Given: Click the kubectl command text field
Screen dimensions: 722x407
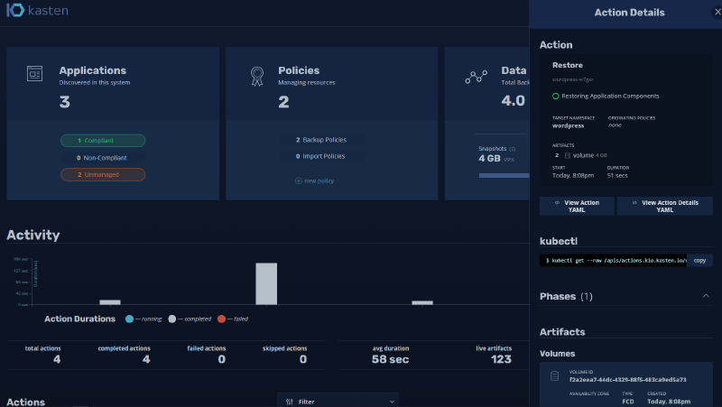Looking at the screenshot, I should click(x=614, y=260).
